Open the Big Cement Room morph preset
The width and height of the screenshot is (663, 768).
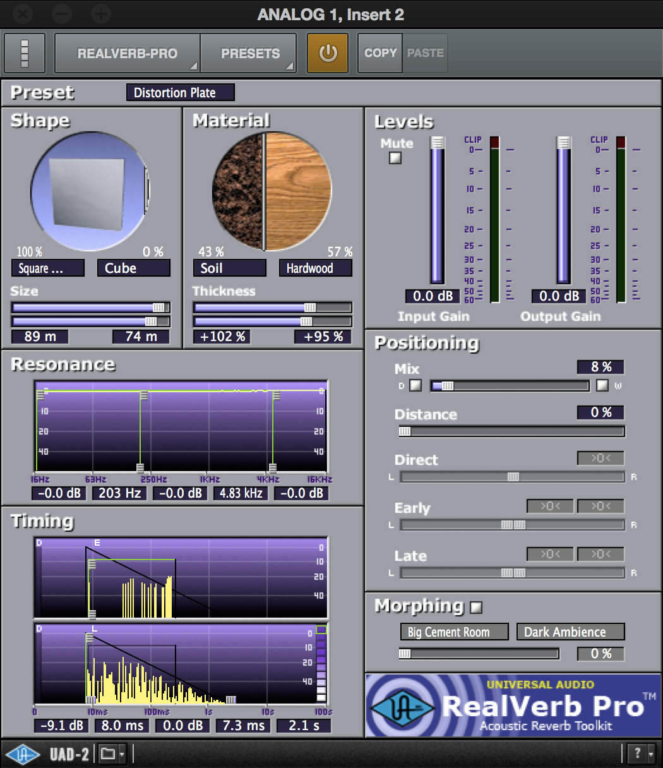coord(454,632)
